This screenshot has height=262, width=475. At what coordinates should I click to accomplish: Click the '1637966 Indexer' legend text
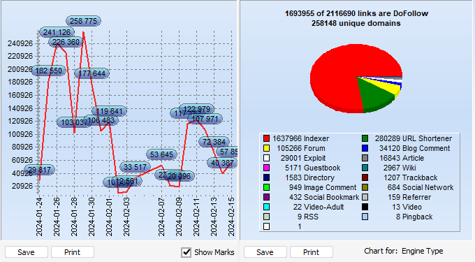click(300, 138)
